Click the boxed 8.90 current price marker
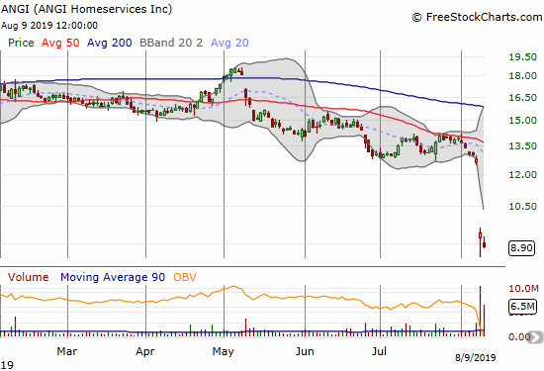 coord(521,248)
